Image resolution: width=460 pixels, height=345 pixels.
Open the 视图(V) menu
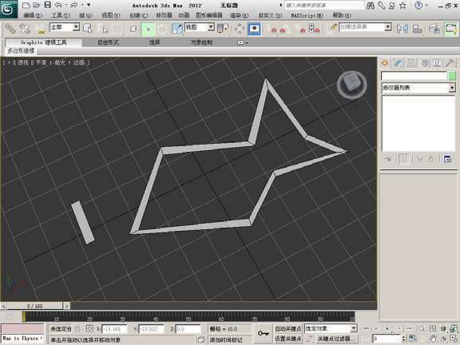pos(110,15)
